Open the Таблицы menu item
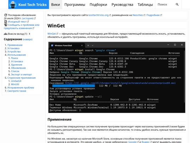The width and height of the screenshot is (190, 143). pos(145,5)
